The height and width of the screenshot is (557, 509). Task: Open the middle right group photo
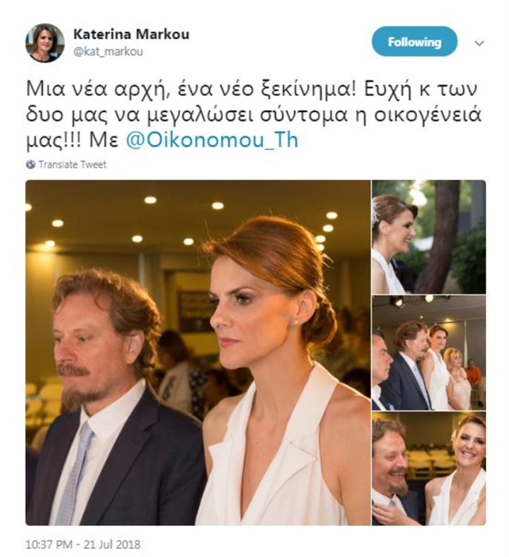click(429, 353)
